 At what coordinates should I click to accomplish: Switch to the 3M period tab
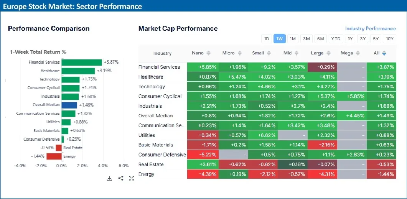(306, 39)
